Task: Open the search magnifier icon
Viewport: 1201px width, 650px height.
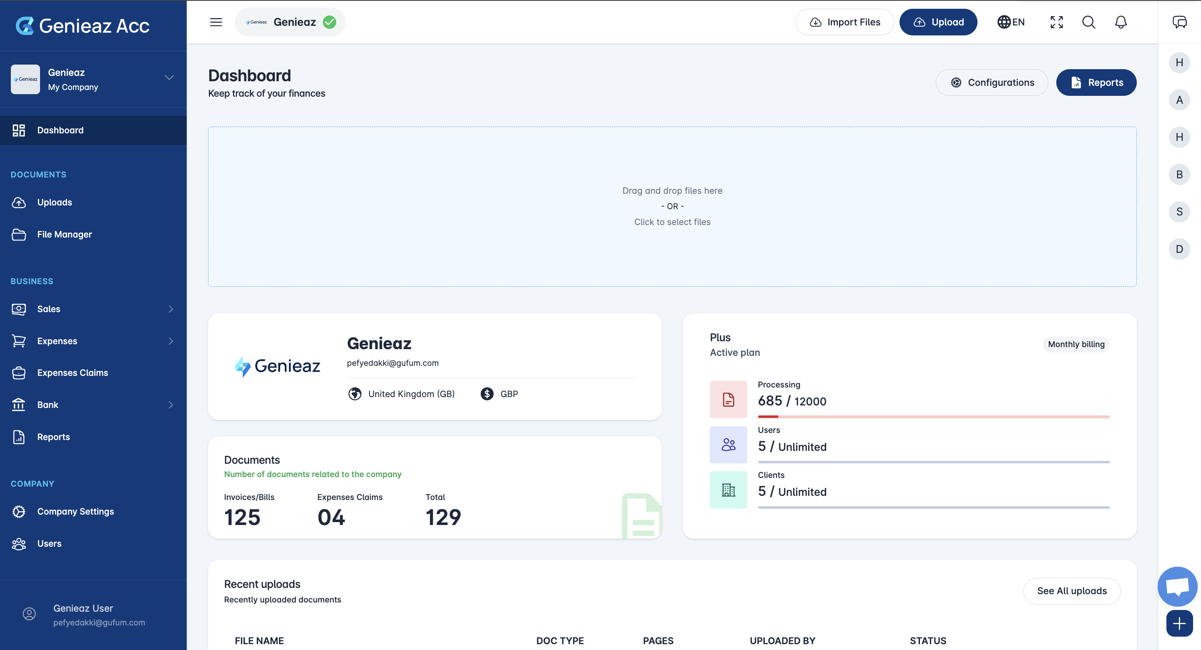Action: pos(1089,22)
